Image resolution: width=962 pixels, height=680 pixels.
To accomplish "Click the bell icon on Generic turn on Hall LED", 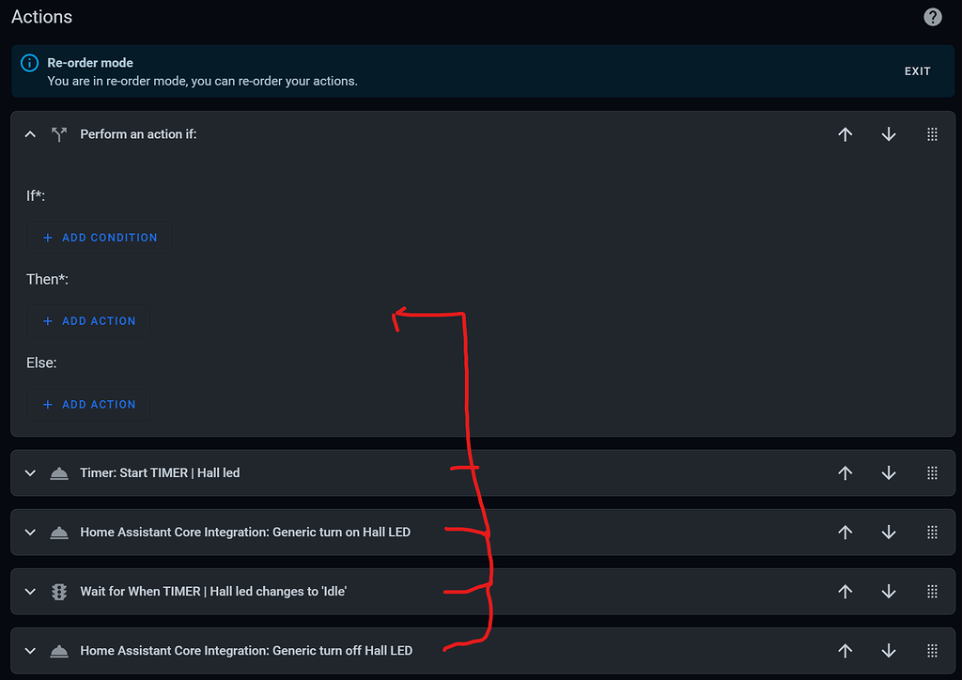I will pyautogui.click(x=59, y=532).
